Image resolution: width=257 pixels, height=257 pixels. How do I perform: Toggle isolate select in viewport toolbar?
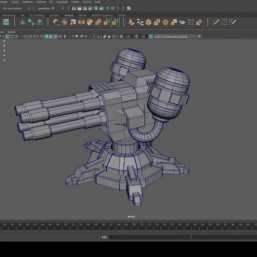[97, 37]
